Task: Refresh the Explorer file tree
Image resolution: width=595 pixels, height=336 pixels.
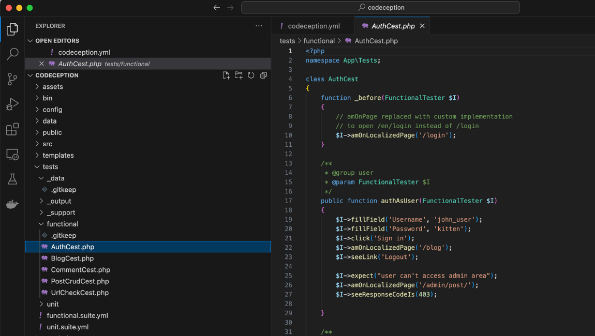Action: (251, 75)
